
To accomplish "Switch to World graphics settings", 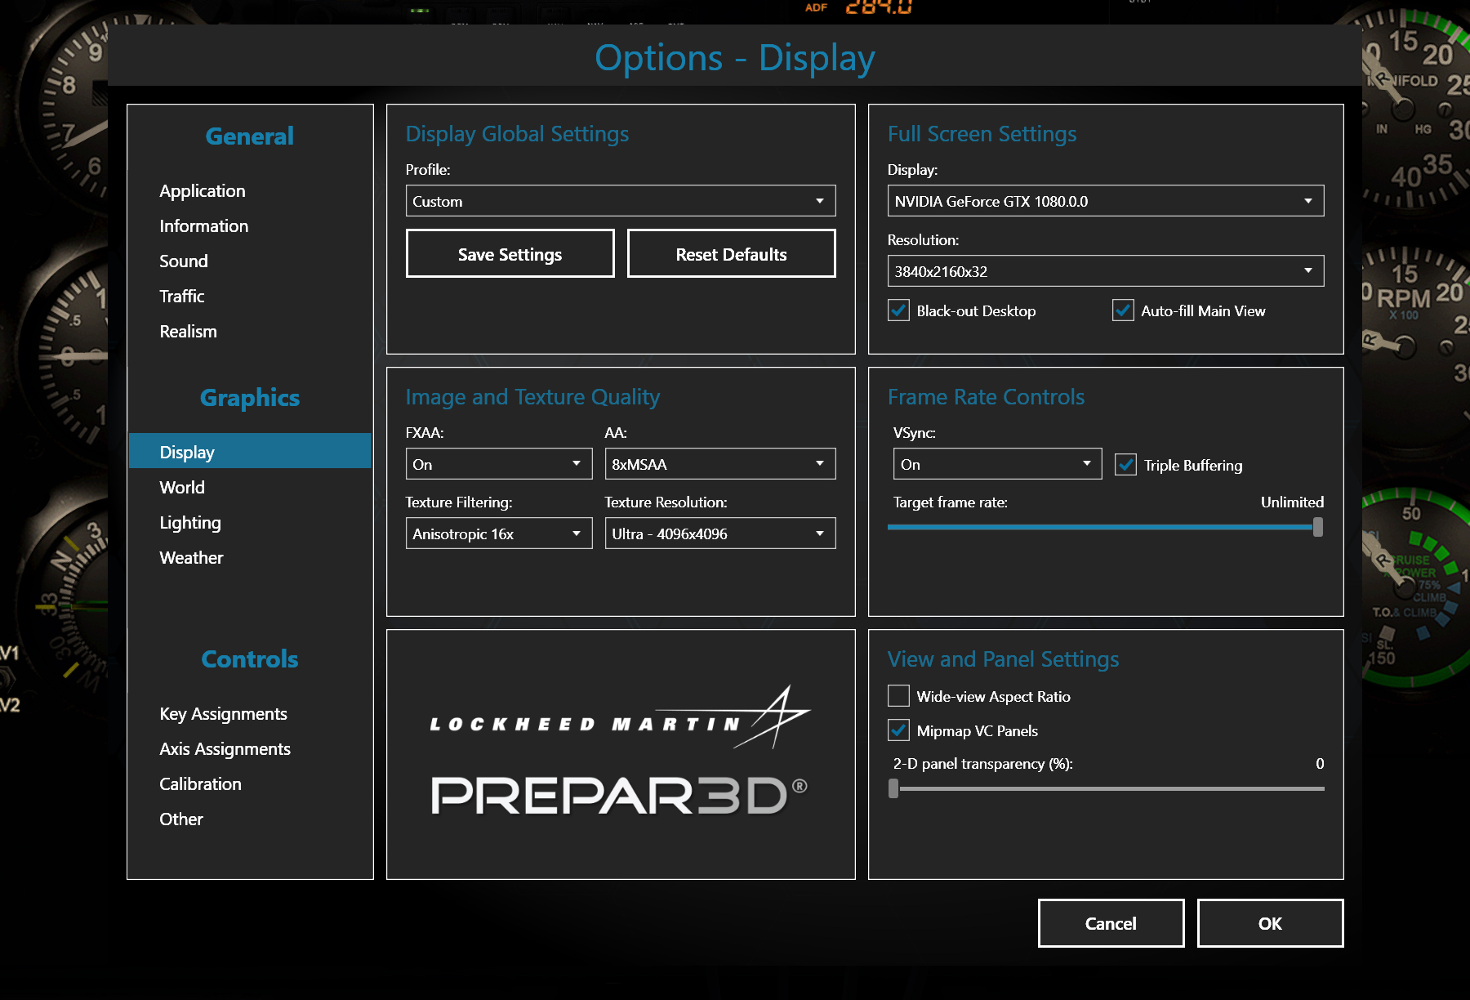I will 182,488.
